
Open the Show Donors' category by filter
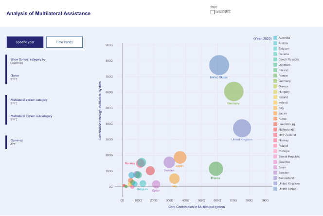[28, 61]
